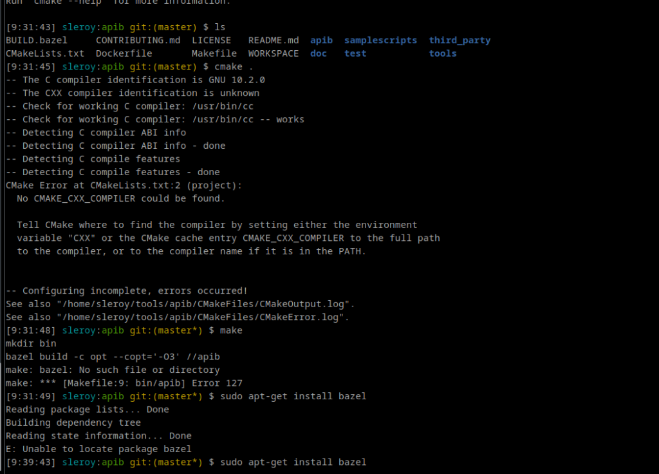The height and width of the screenshot is (474, 659).
Task: Click the third_party directory in the listing
Action: (459, 41)
